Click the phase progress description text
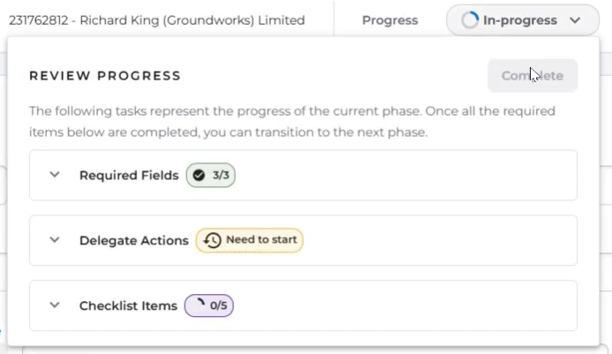The height and width of the screenshot is (354, 612). point(291,122)
